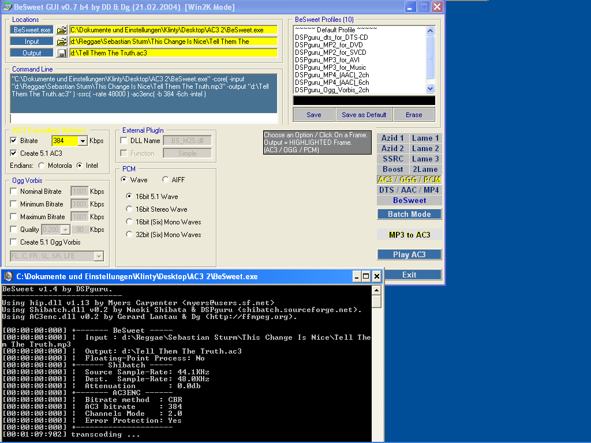Choose 16bit (Six) Mono Waves
This screenshot has height=443, width=591.
coord(129,221)
